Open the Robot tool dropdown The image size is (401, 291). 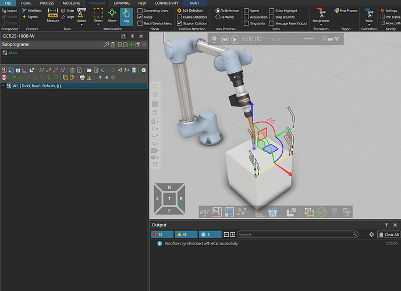81,25
